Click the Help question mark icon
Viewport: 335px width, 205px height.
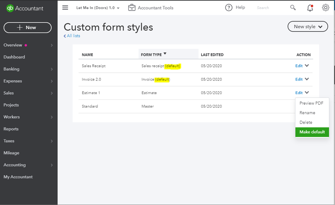pyautogui.click(x=229, y=8)
